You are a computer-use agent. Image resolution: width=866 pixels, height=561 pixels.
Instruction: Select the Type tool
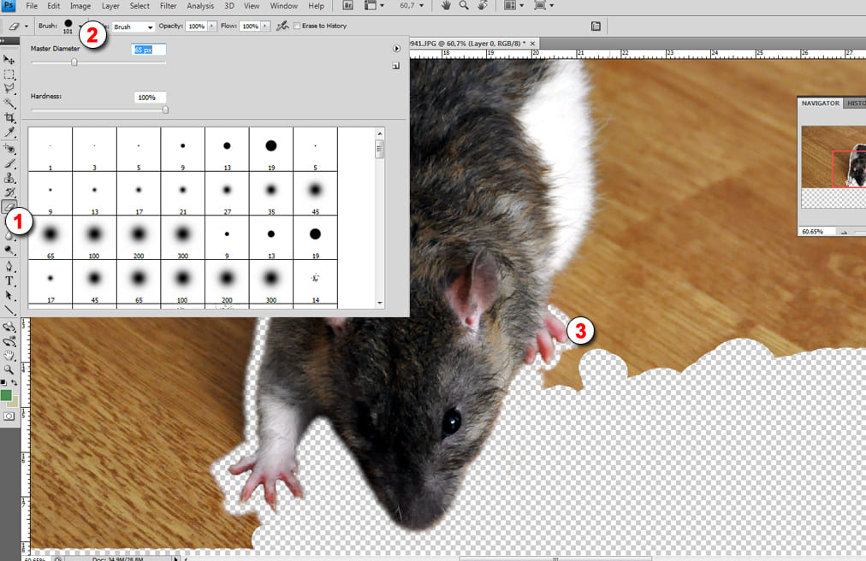click(9, 280)
